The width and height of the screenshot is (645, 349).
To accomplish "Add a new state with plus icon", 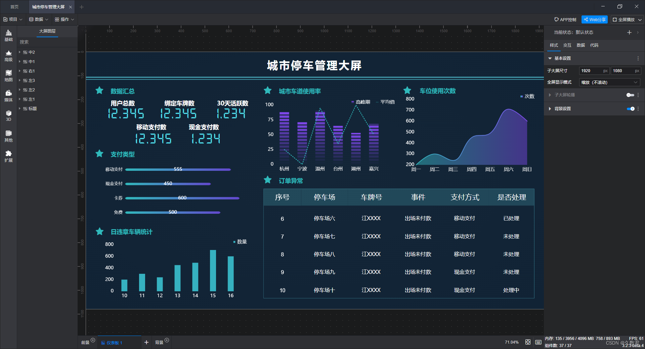I will pyautogui.click(x=629, y=32).
